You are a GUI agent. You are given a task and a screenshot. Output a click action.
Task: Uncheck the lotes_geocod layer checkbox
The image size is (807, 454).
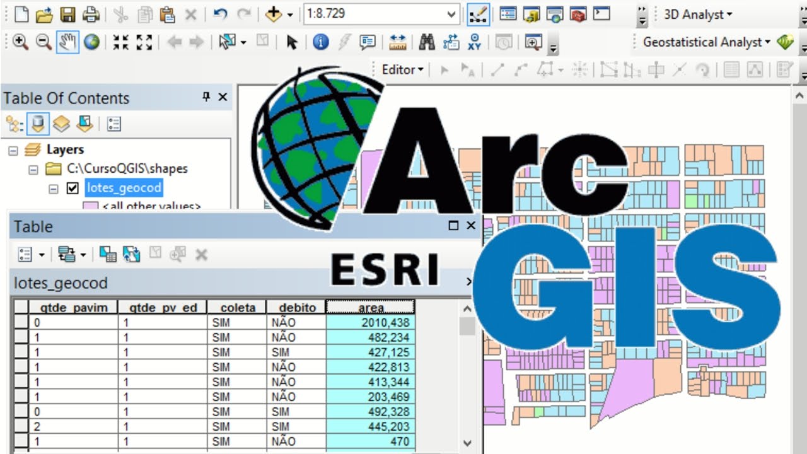point(73,188)
